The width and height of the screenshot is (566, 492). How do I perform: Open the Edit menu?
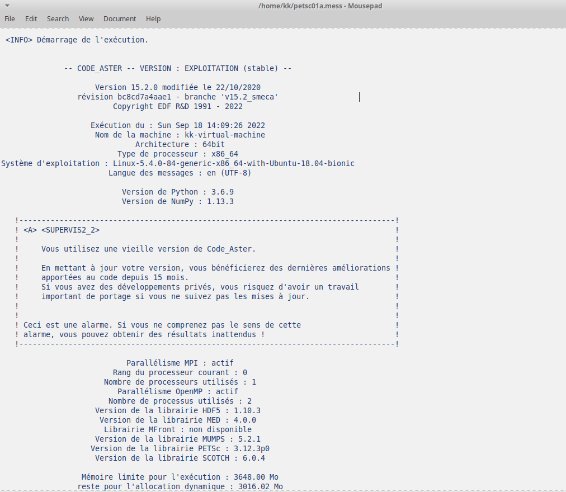[31, 19]
